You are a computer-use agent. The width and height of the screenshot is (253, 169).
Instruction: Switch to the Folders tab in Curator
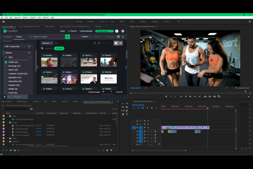[8, 37]
